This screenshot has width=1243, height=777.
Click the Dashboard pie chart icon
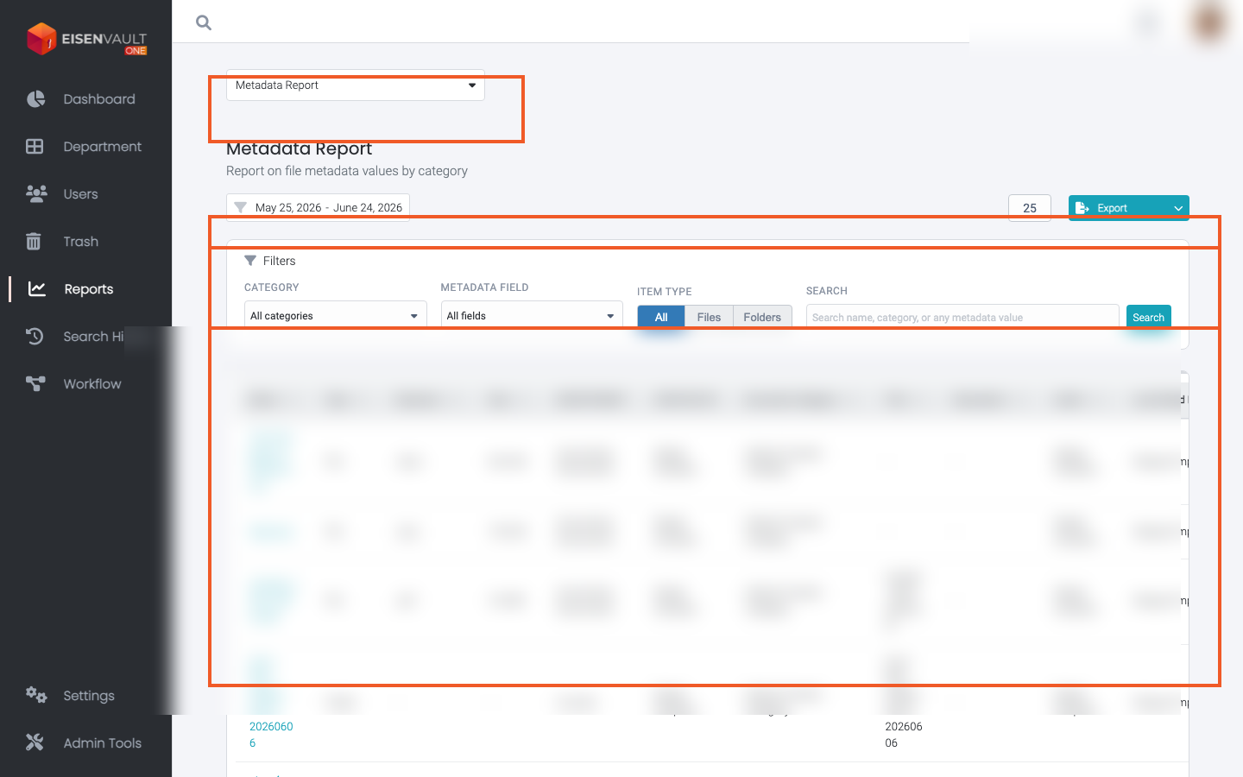[x=35, y=99]
